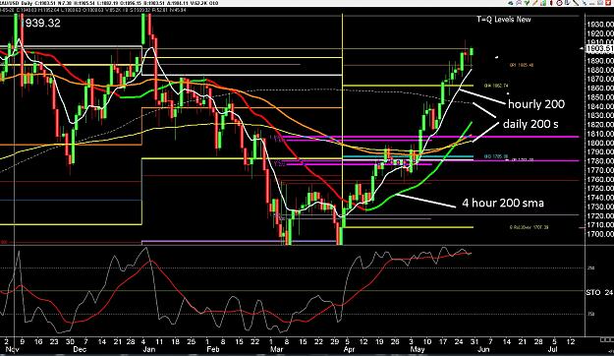
Task: Click the Jul month label on time axis
Action: coord(552,349)
